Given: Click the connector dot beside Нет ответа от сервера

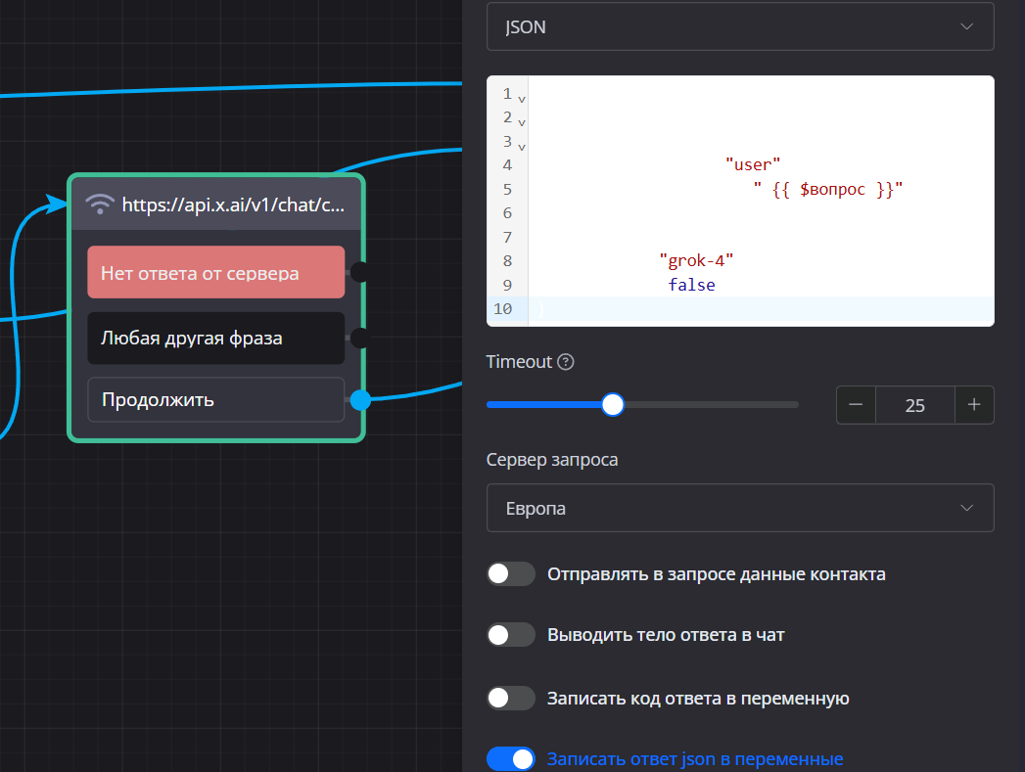Looking at the screenshot, I should coord(359,272).
